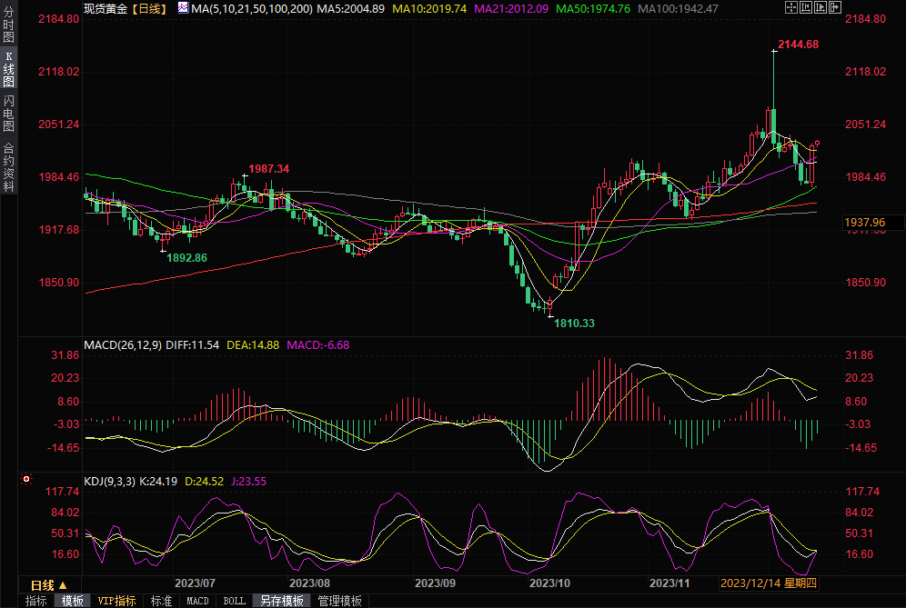This screenshot has width=906, height=608.
Task: Click the red circle icon beside KDJ
Action: pyautogui.click(x=25, y=479)
